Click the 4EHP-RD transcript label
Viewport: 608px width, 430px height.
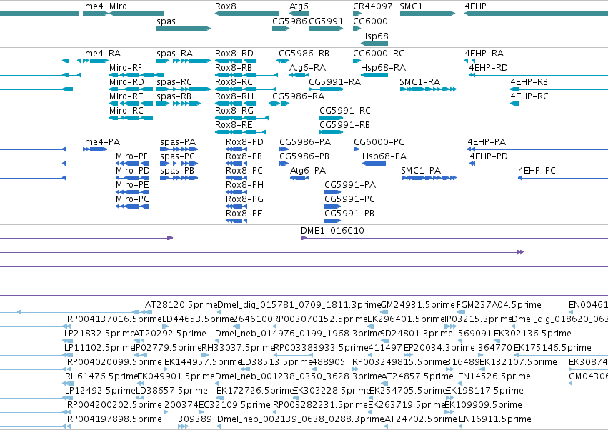click(x=488, y=68)
